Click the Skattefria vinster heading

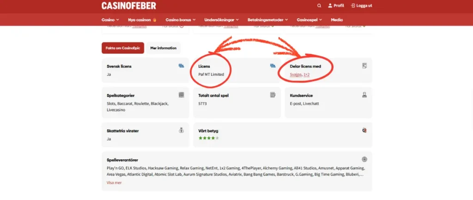tap(123, 131)
